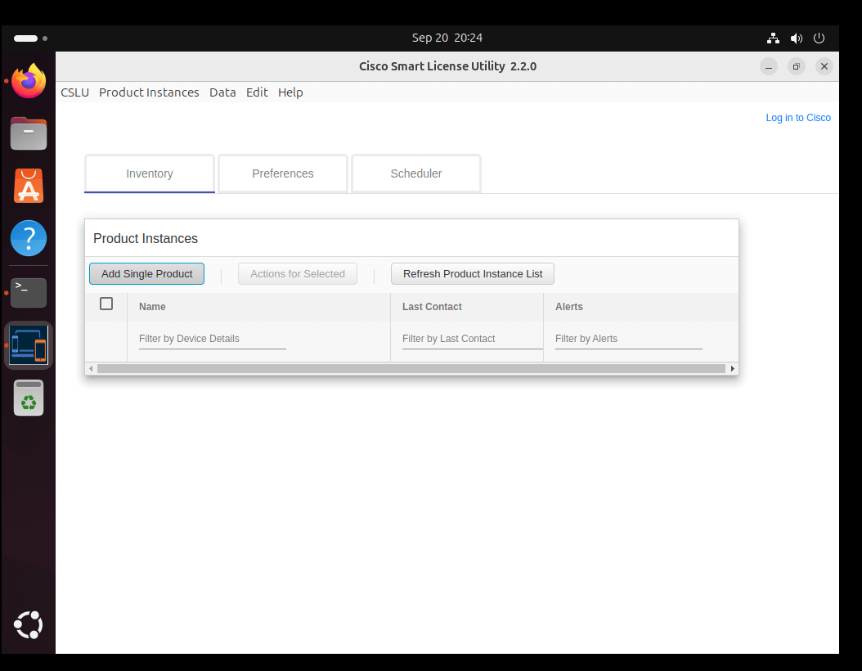Switch to the Scheduler tab
Screen dimensions: 862x671
pyautogui.click(x=416, y=173)
